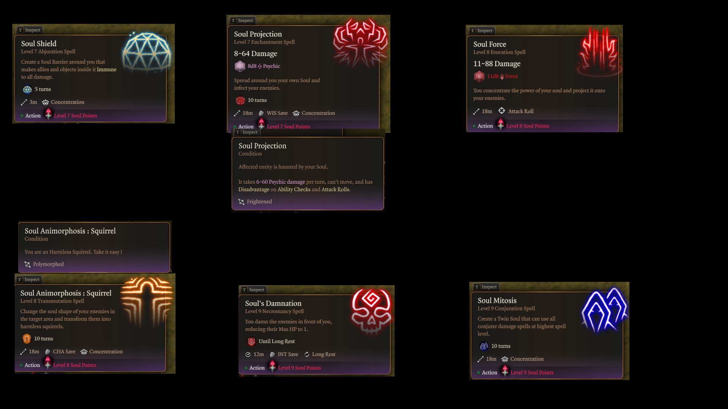Click Inspect tab on Soul Mitosis tooltip
Screen dimensions: 728x409
pos(486,287)
